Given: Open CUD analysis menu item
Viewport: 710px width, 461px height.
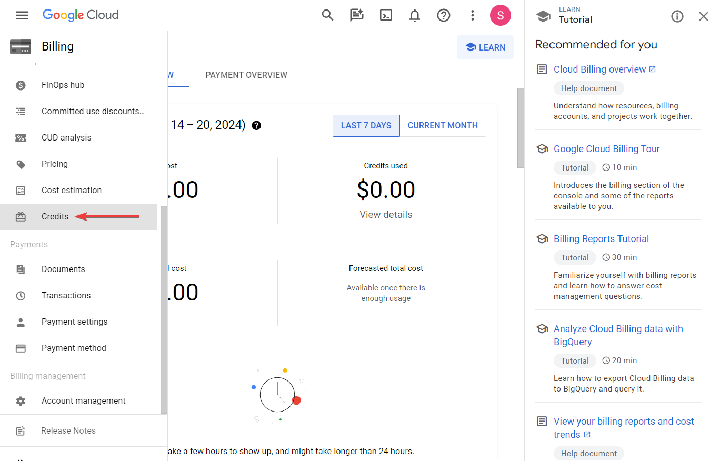Looking at the screenshot, I should click(x=78, y=137).
